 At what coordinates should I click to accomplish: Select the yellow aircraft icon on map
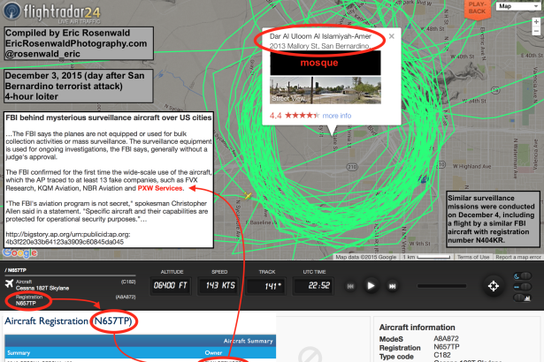[248, 196]
